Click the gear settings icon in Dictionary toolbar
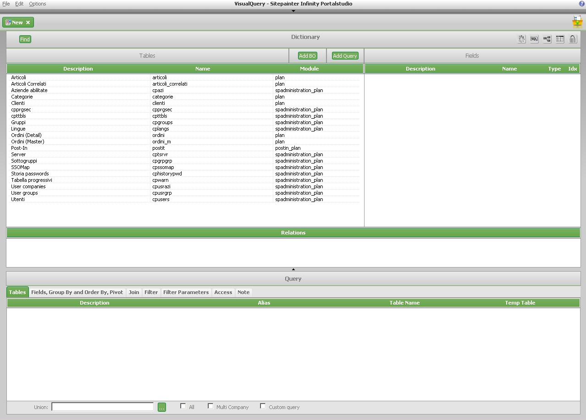Screen dimensions: 586x420 tap(521, 39)
